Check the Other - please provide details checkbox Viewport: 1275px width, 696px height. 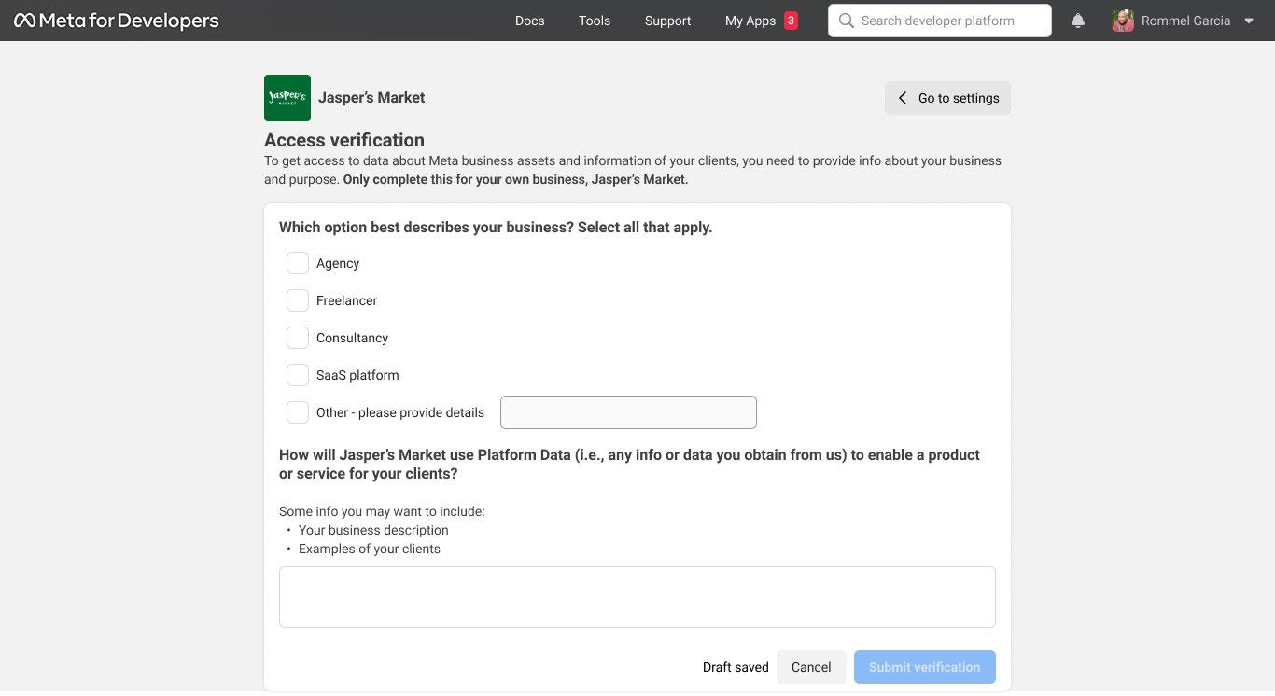298,412
